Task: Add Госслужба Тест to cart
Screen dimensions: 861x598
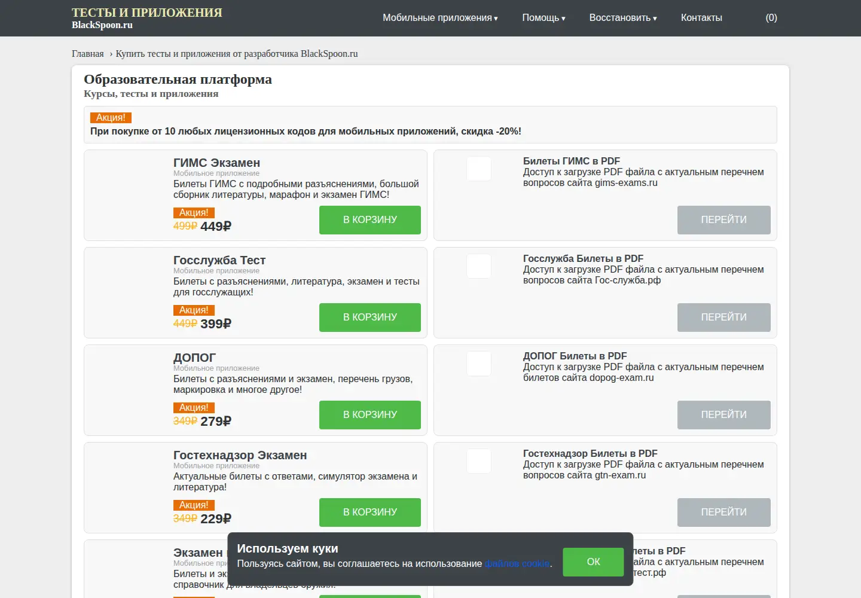Action: 370,318
